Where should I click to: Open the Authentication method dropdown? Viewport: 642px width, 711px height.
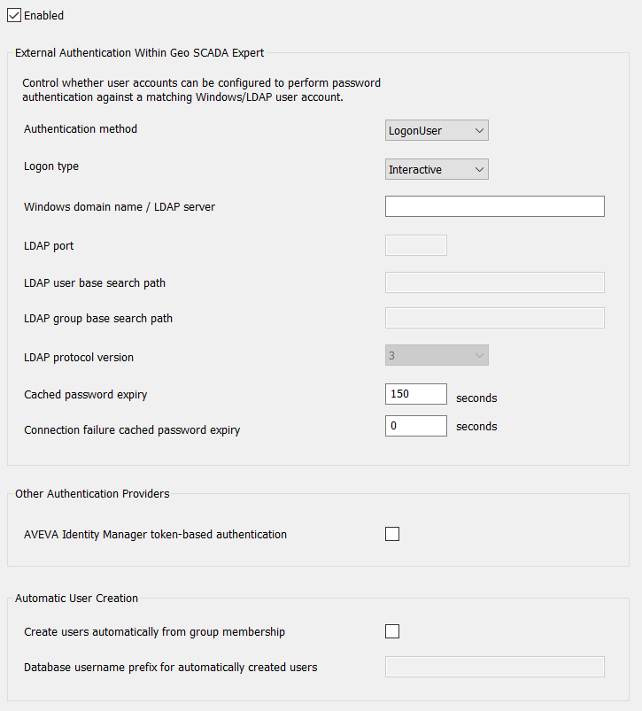[437, 131]
